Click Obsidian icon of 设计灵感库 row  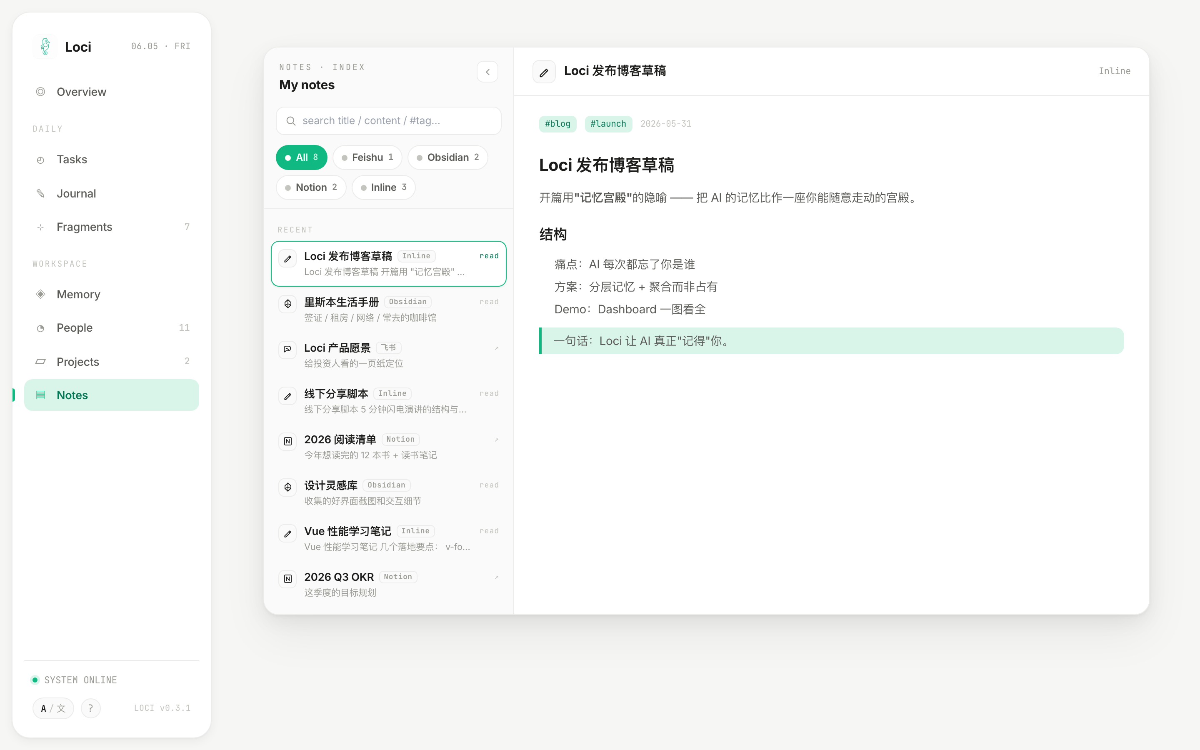click(x=287, y=487)
